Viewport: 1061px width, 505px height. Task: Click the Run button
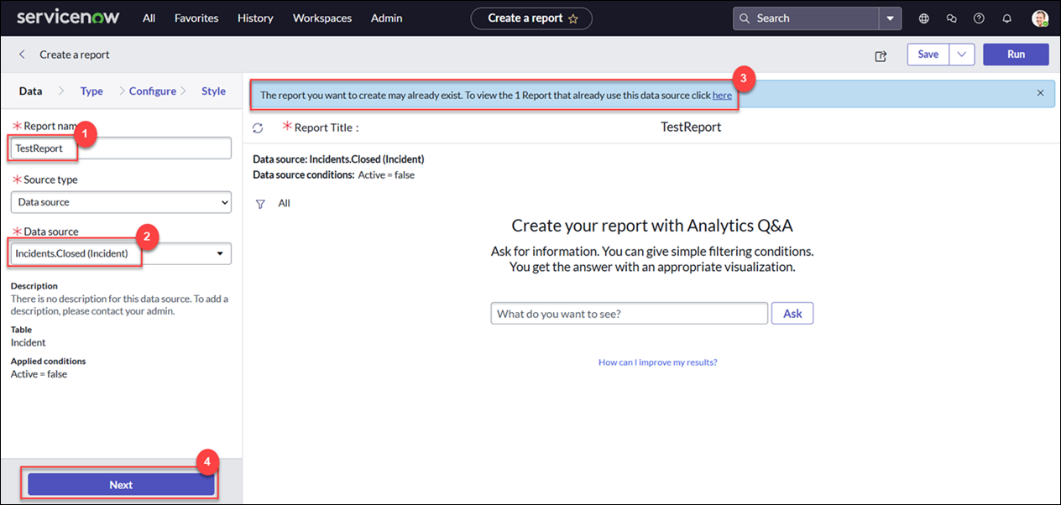pos(1016,55)
